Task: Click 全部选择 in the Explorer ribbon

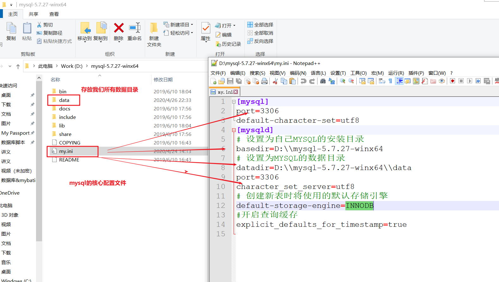Action: tap(260, 25)
